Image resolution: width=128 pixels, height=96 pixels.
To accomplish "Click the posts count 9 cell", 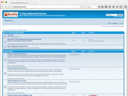I will [83, 40].
